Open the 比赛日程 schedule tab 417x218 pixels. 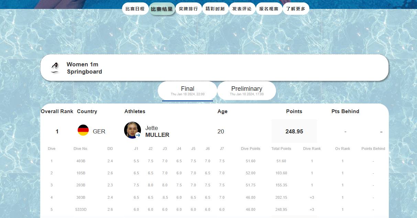[135, 9]
